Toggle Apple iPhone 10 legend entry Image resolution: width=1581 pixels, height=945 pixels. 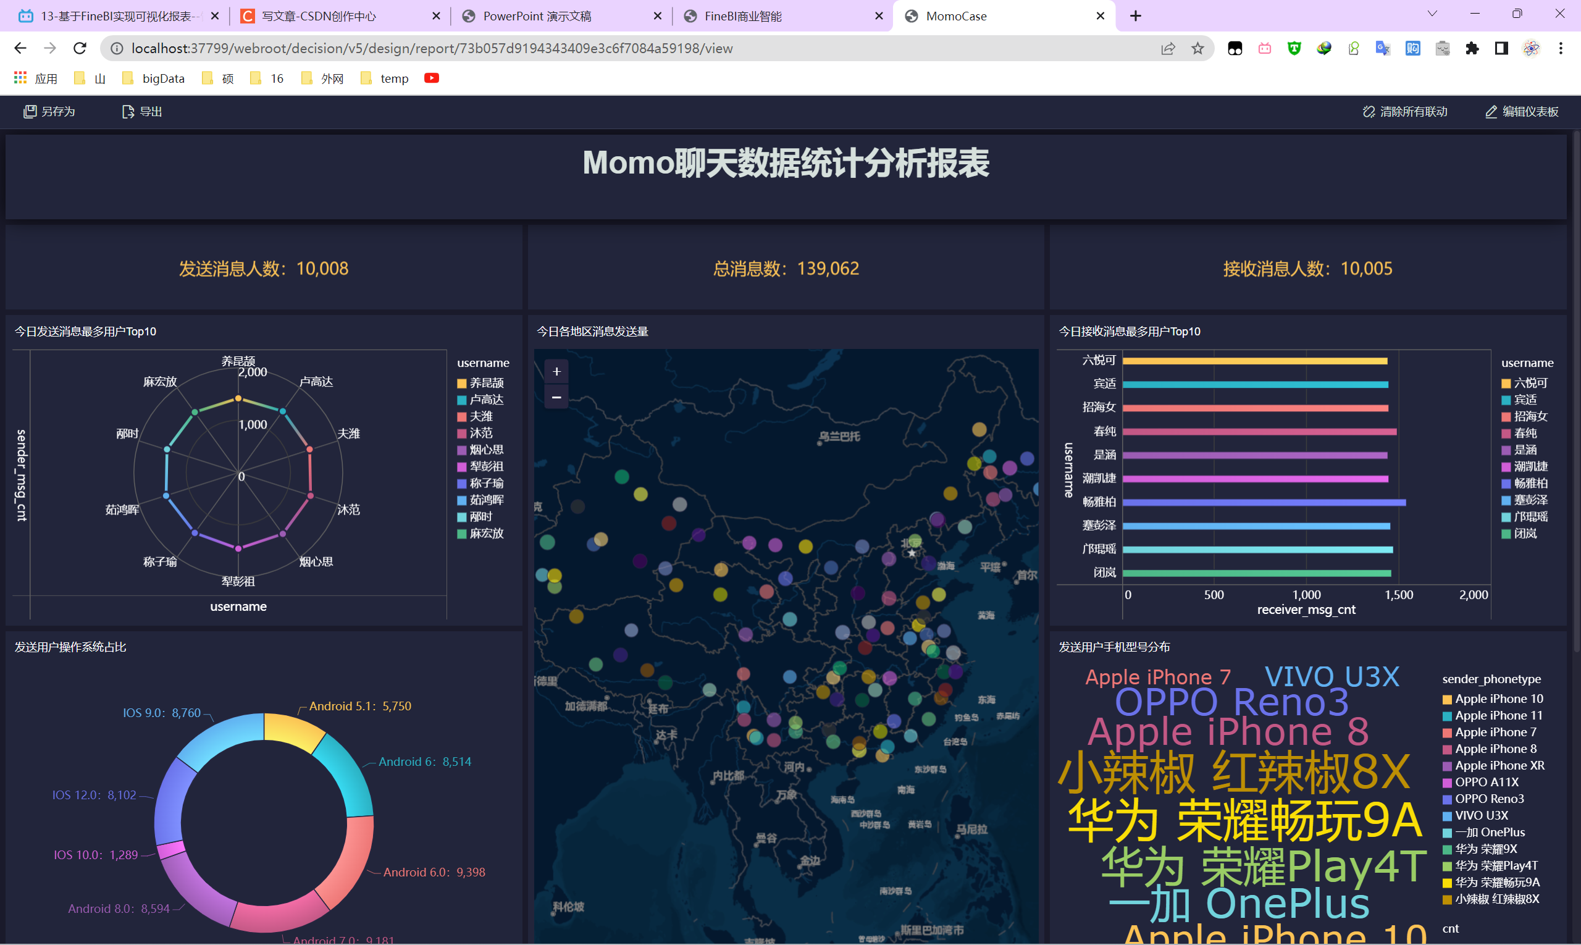(1492, 699)
